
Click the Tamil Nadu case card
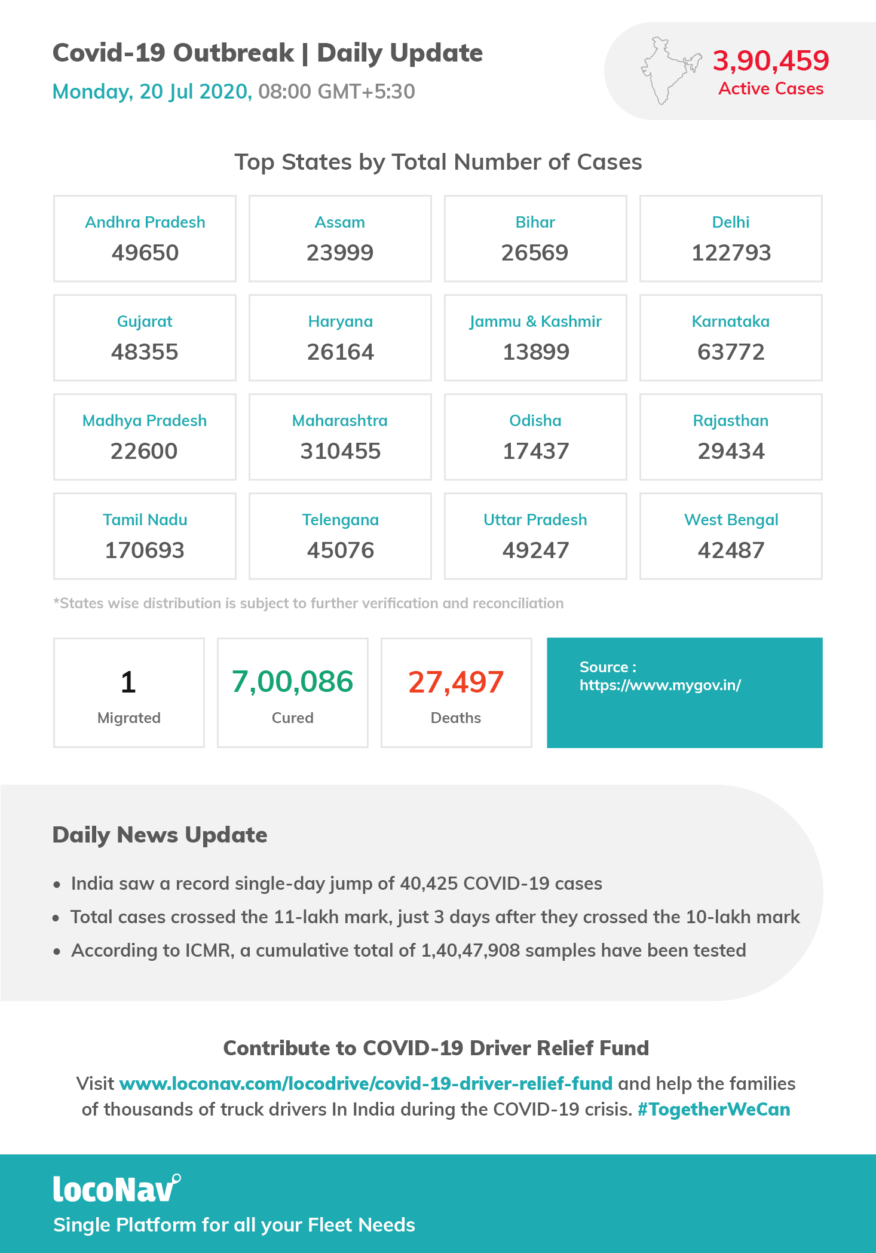click(x=145, y=535)
